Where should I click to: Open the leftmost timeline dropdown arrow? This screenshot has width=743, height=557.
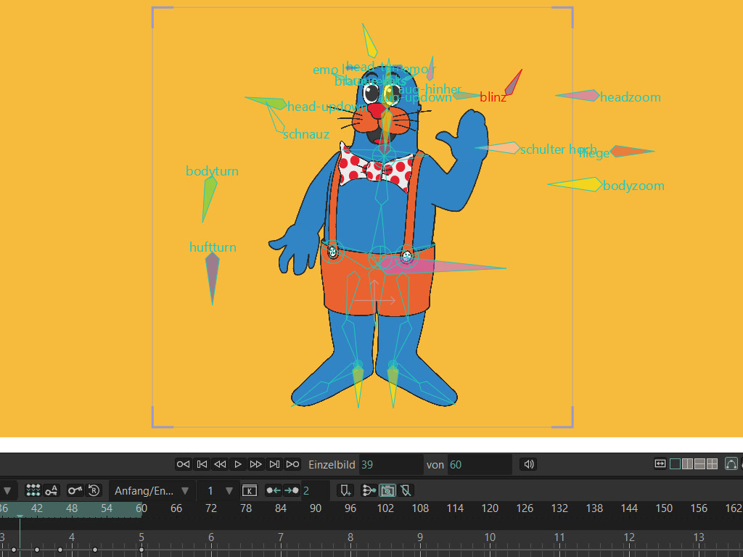[7, 490]
